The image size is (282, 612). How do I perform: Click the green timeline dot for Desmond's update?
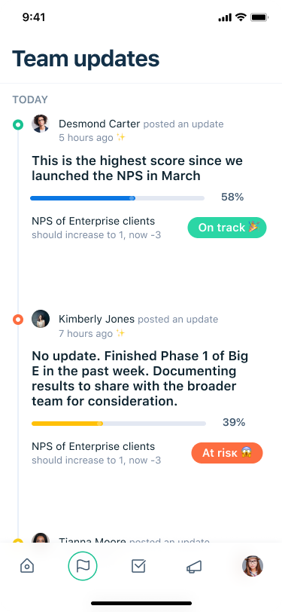(18, 124)
